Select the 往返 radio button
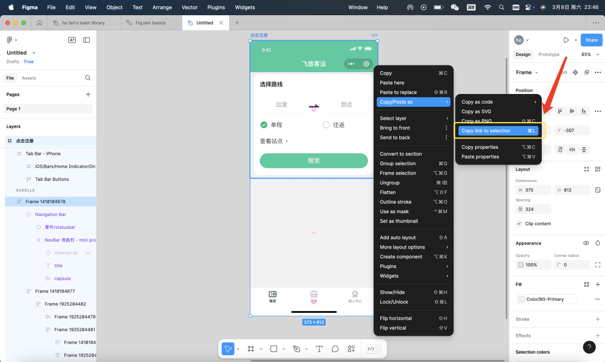This screenshot has height=362, width=605. click(326, 125)
